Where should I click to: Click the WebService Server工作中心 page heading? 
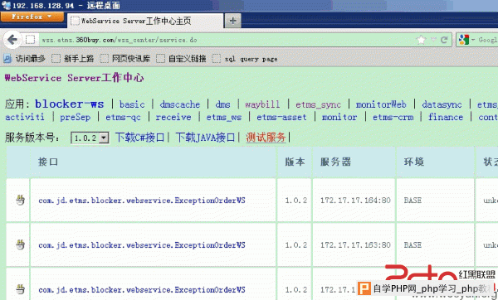pos(74,78)
